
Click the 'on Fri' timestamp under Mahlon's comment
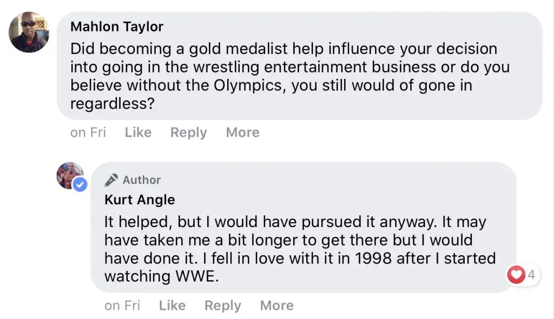(88, 132)
